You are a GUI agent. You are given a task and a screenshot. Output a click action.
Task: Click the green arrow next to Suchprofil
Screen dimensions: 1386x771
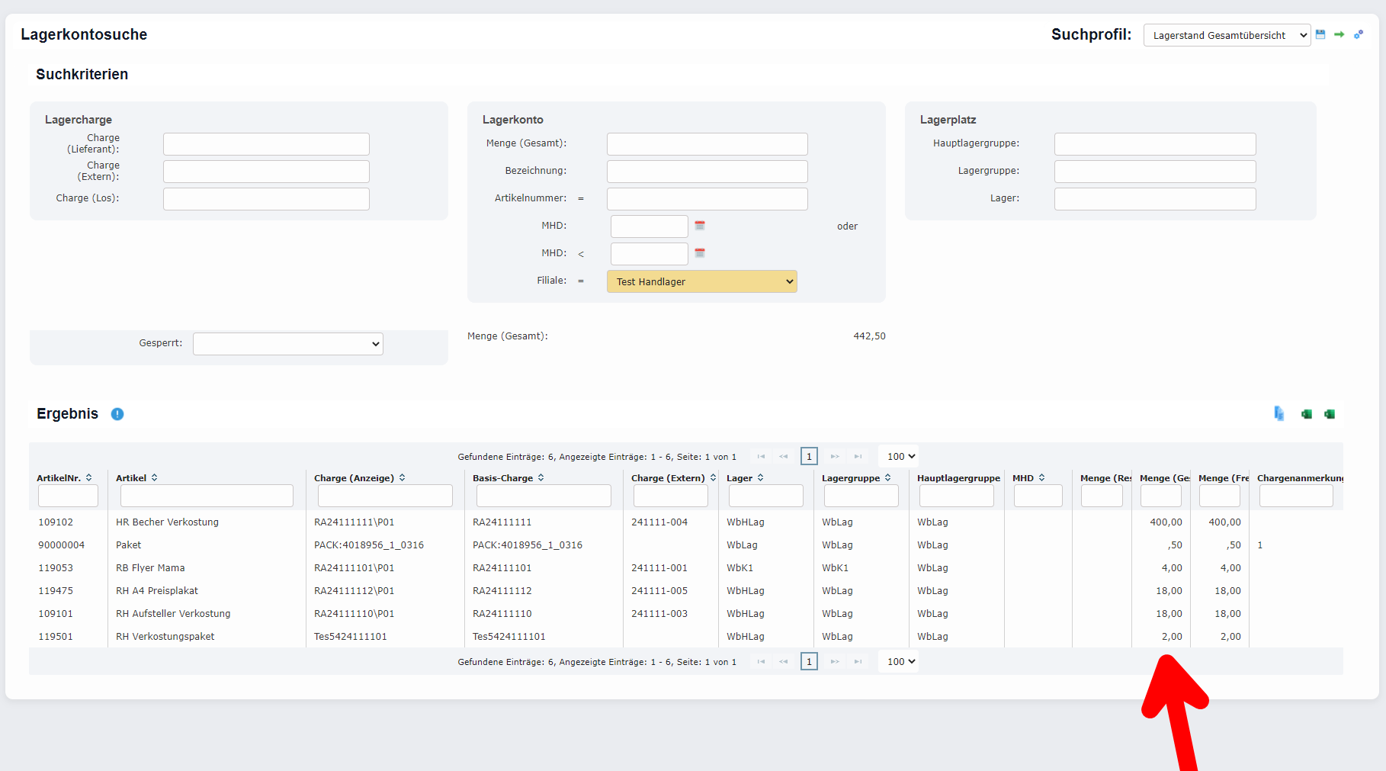[1339, 34]
